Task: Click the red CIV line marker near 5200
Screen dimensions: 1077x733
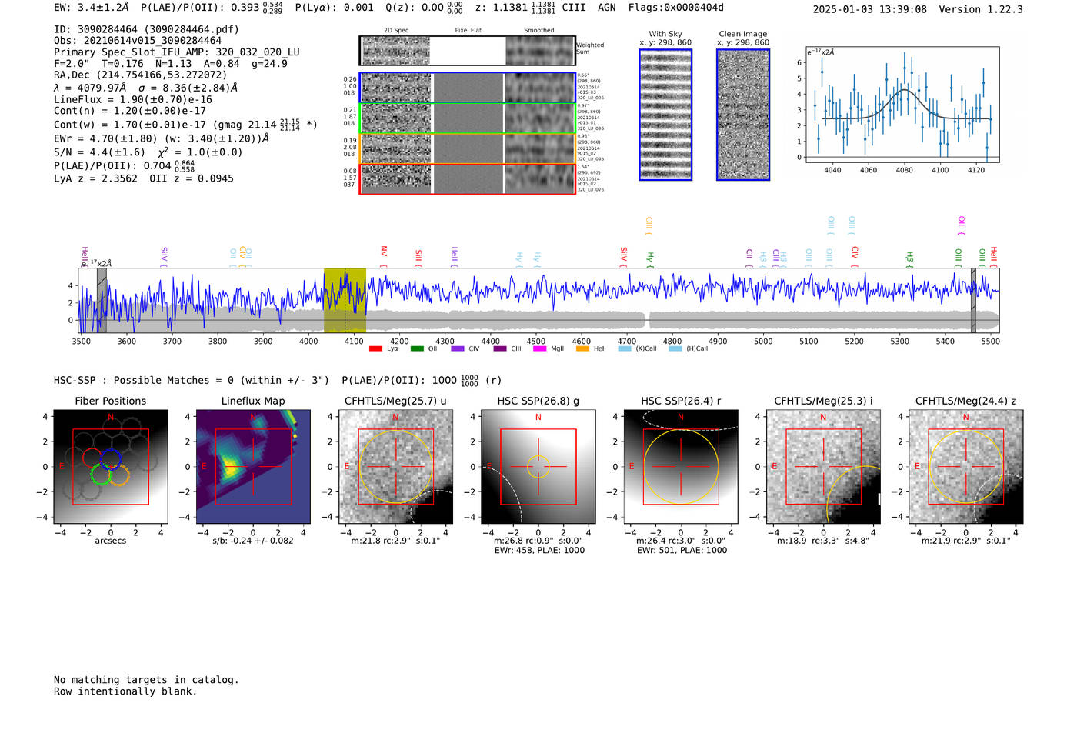Action: pyautogui.click(x=855, y=256)
